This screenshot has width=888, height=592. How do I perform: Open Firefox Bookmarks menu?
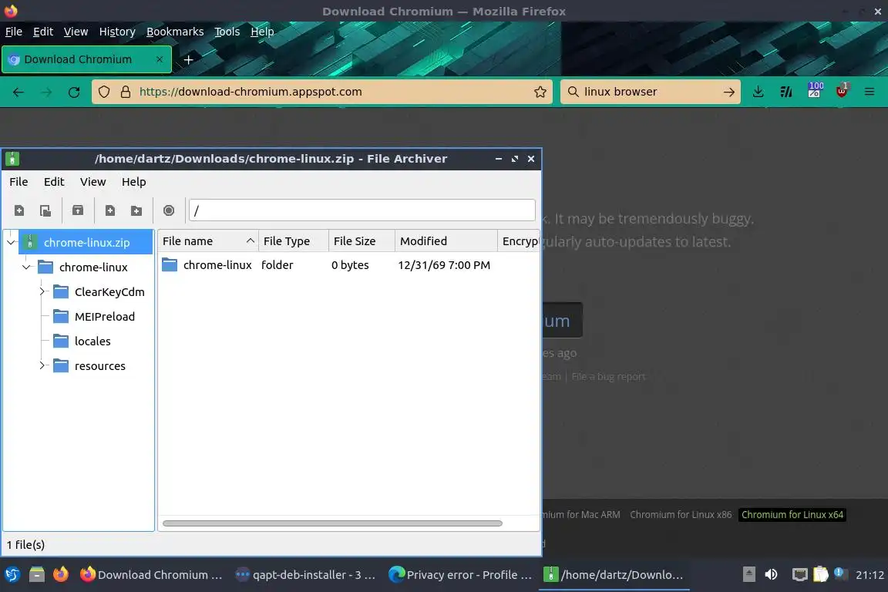[x=175, y=32]
